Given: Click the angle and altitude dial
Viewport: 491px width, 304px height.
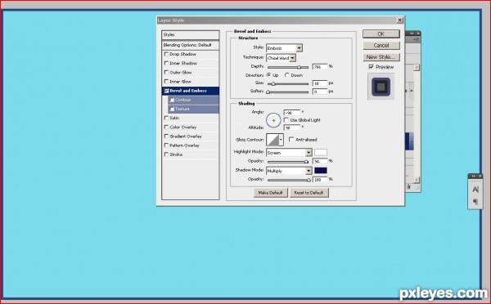Looking at the screenshot, I should point(273,120).
